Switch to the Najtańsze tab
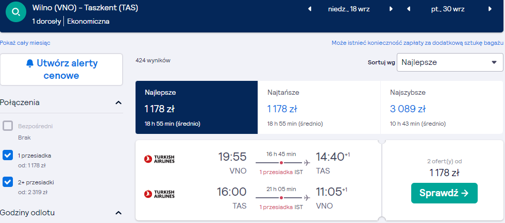The image size is (505, 223). click(x=319, y=107)
